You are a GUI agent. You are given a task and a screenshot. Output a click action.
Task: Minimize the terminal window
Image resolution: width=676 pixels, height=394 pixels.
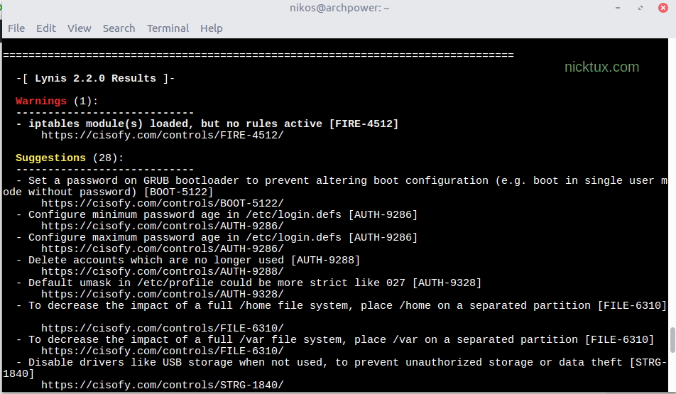(617, 8)
